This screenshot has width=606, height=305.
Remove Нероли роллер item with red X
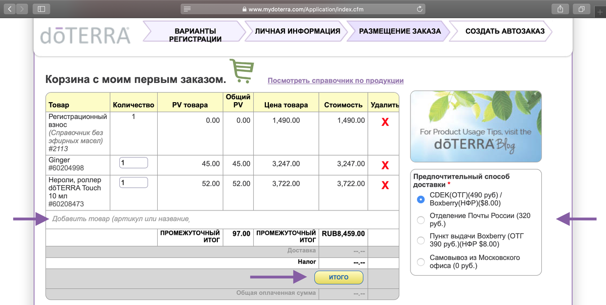[385, 186]
